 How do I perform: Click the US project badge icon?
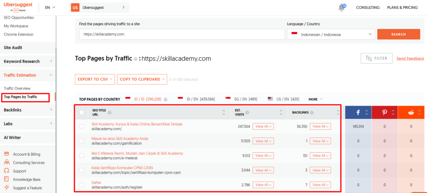75,7
